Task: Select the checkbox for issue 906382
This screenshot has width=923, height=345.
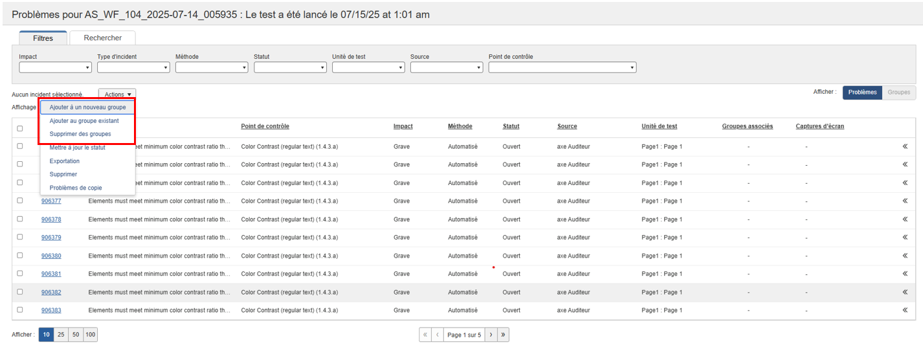Action: 20,292
